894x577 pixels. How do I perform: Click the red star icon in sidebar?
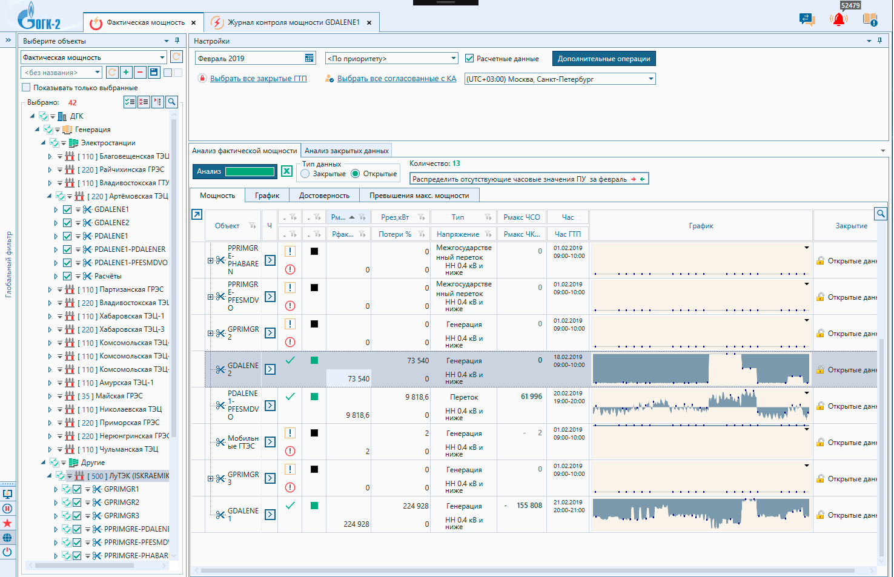(7, 523)
